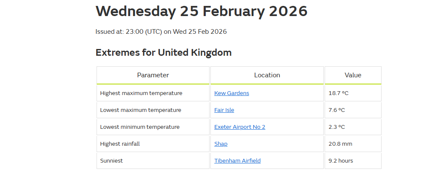Click the Extremes for United Kingdom heading
This screenshot has width=433, height=174.
[164, 52]
